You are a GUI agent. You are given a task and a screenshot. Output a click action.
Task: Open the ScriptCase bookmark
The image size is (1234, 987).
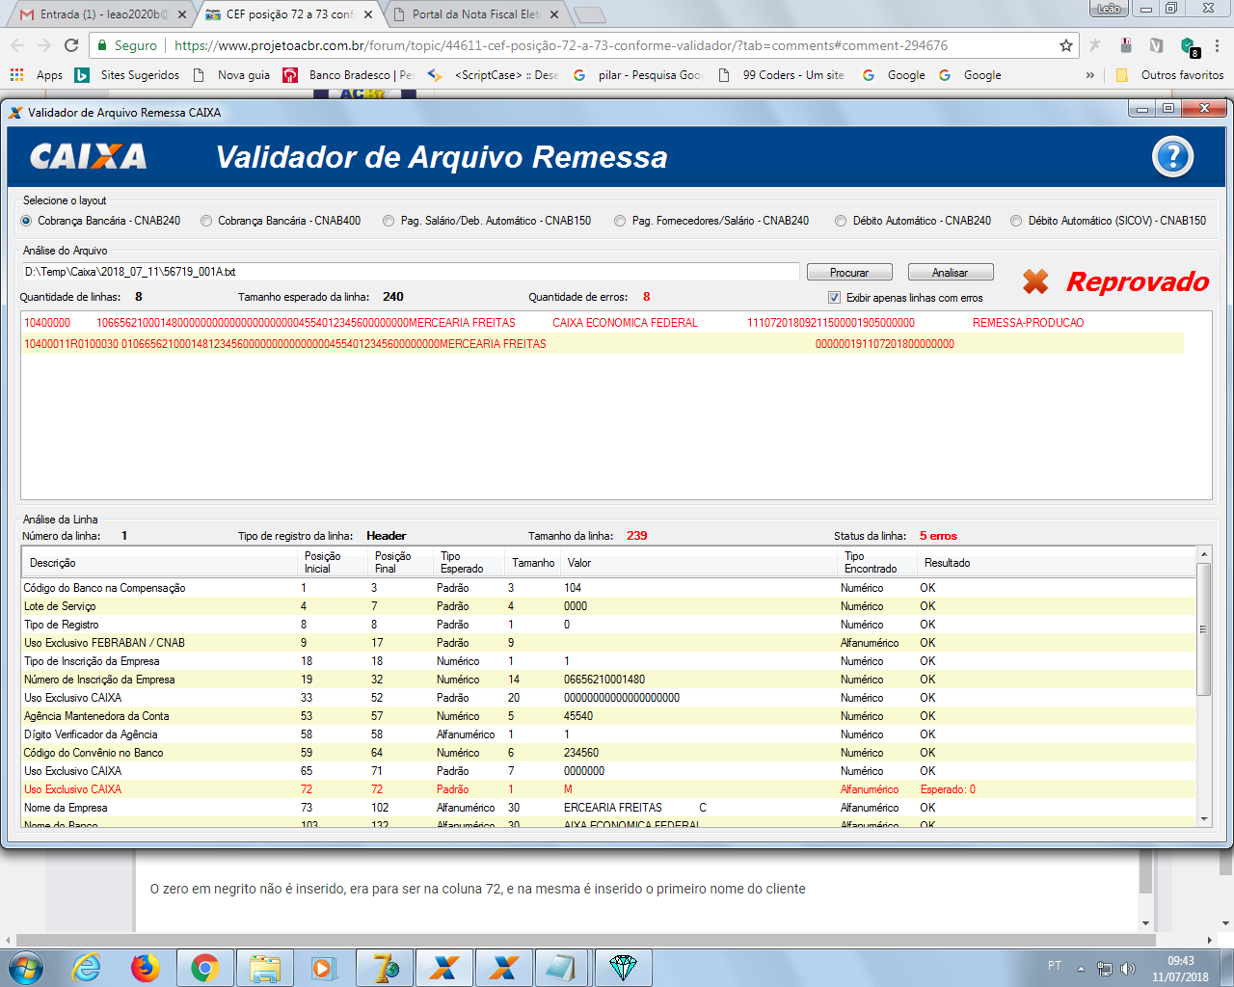(x=493, y=75)
